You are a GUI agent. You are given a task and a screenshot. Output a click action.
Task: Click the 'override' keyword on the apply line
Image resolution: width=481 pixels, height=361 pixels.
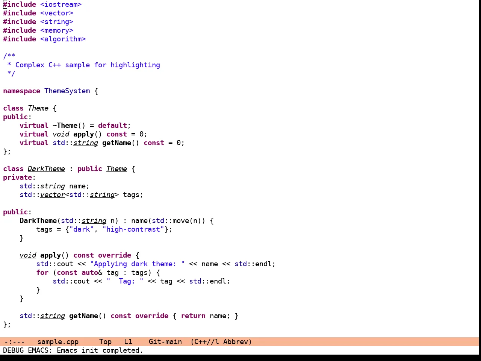(115, 255)
